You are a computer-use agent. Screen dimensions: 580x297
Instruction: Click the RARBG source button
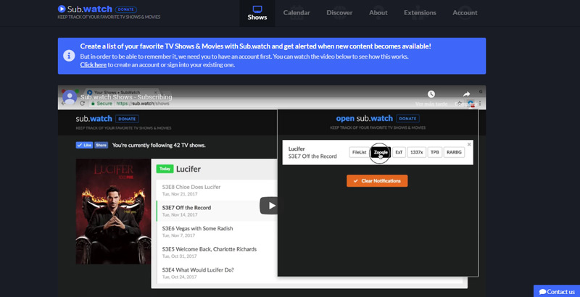click(x=454, y=152)
